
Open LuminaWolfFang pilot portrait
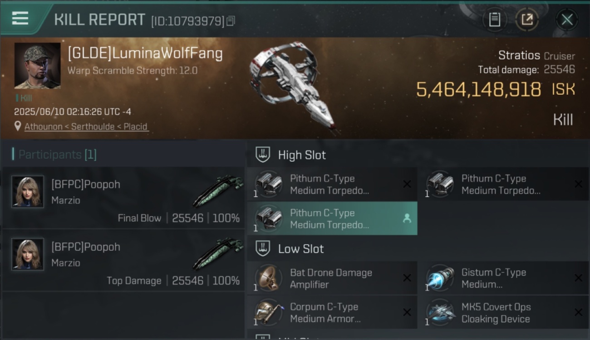click(37, 66)
